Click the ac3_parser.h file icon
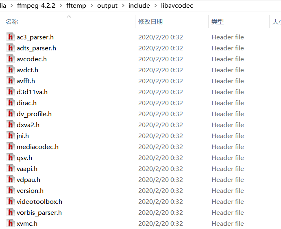This screenshot has width=281, height=229. pos(11,37)
